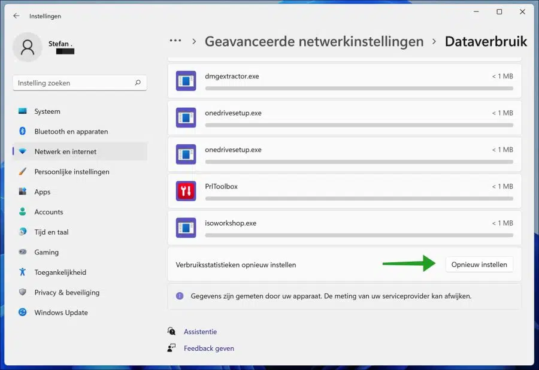Maximize the Instellingen window

(499, 12)
